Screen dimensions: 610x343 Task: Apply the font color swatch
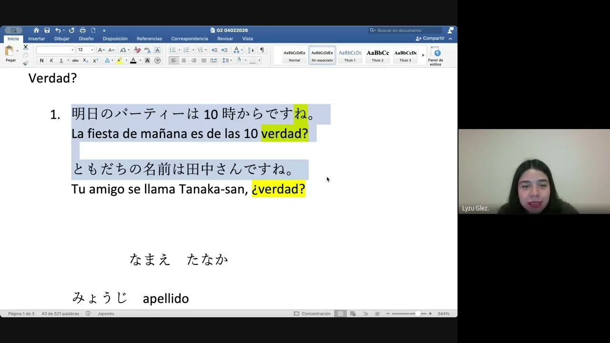[x=133, y=61]
